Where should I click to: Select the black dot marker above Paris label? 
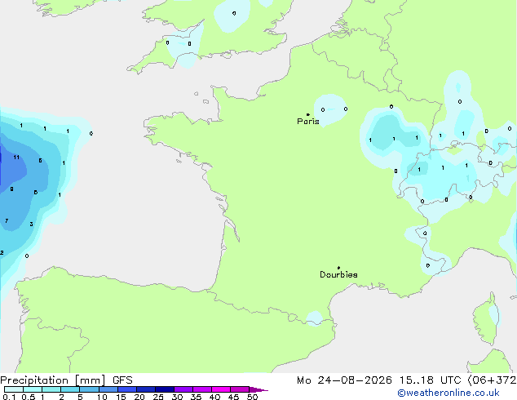click(x=308, y=114)
